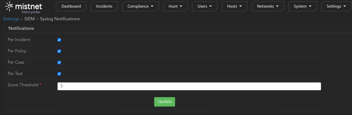
Task: Expand the Settings dropdown in navbar
Action: (x=336, y=6)
